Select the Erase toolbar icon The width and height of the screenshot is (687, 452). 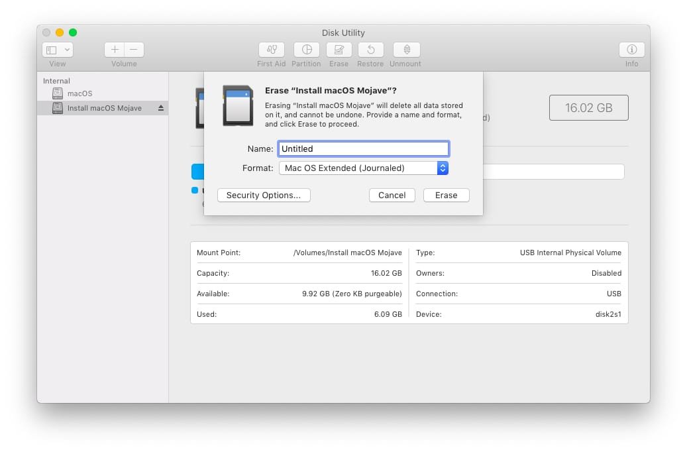339,50
